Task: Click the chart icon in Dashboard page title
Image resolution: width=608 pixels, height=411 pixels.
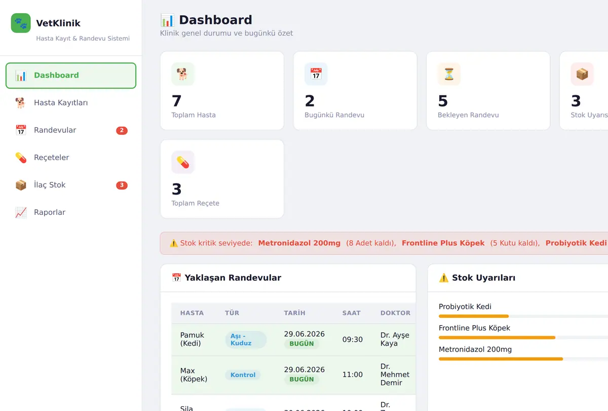Action: pyautogui.click(x=167, y=20)
